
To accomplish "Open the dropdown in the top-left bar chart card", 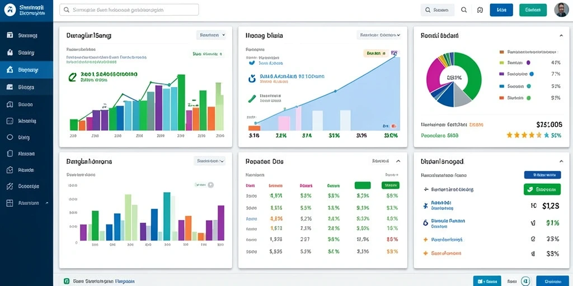I will pos(211,35).
